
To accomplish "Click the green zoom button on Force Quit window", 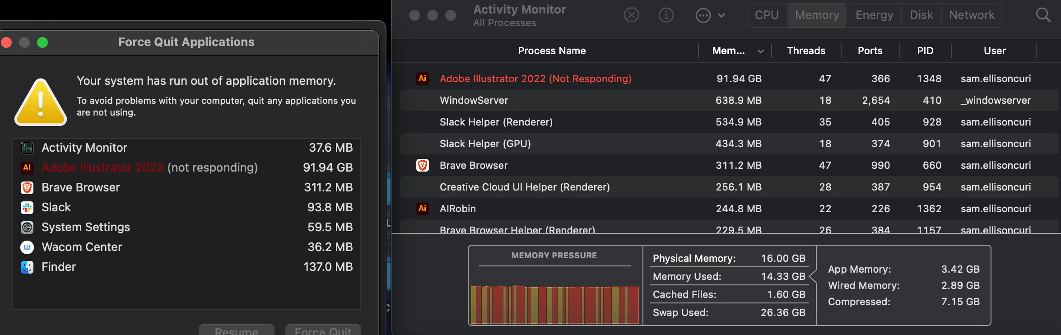I will [x=42, y=42].
